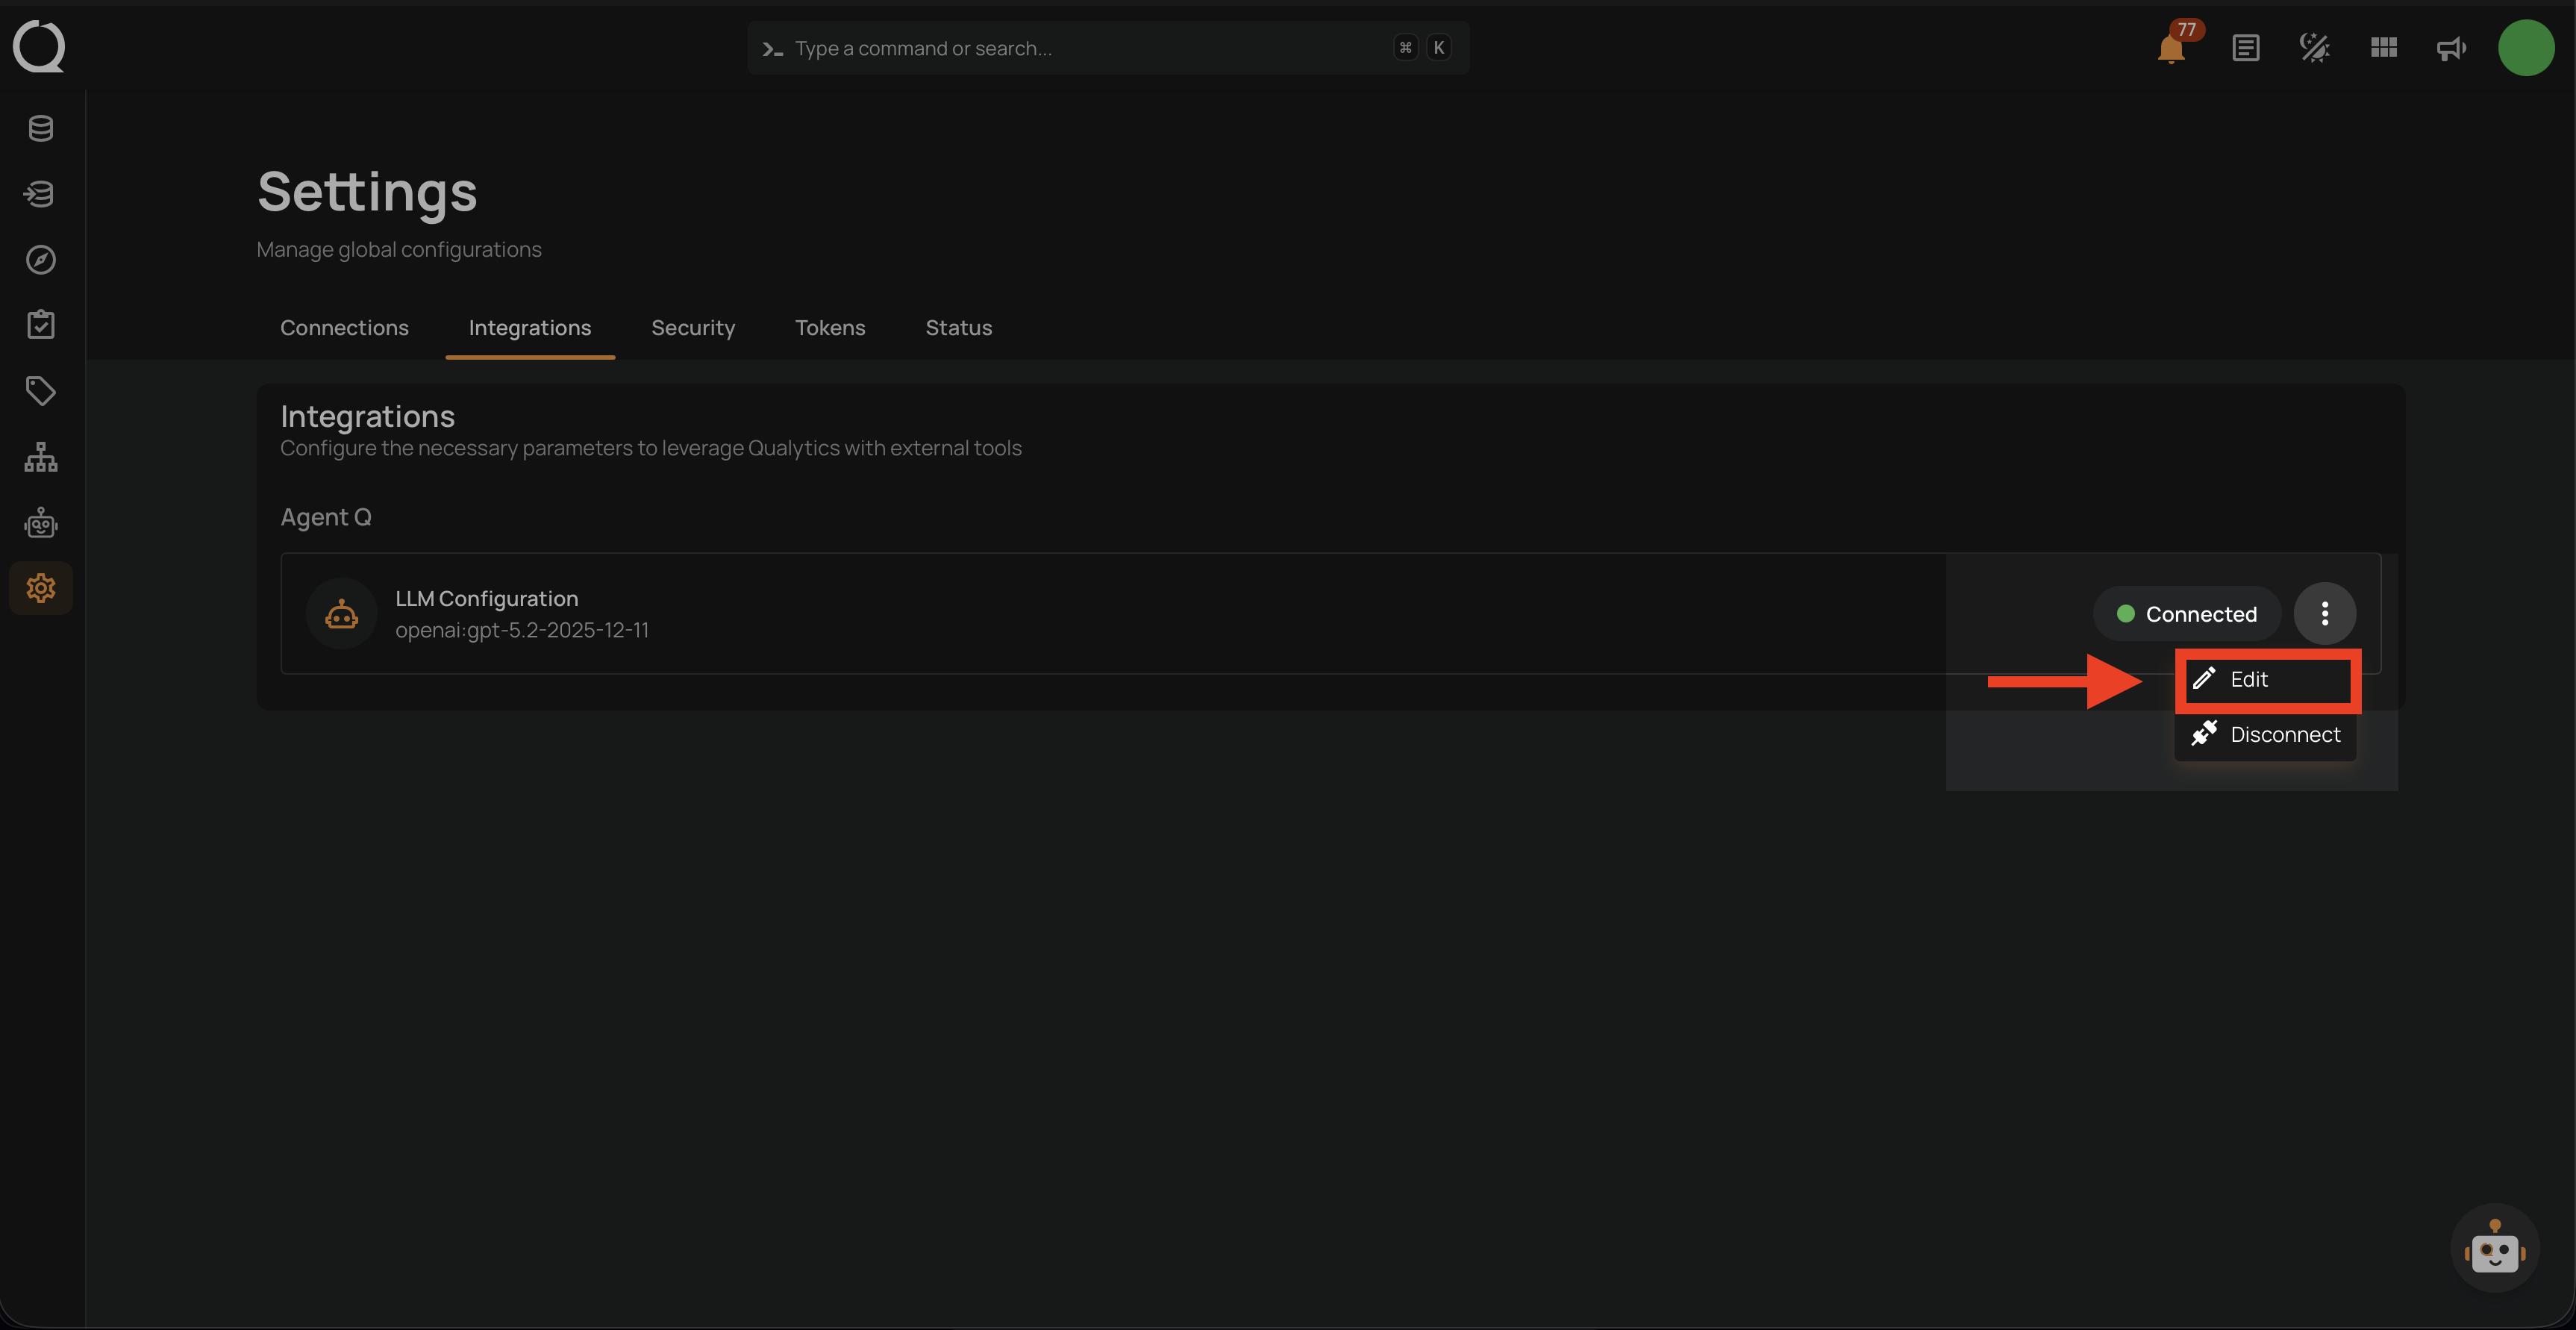This screenshot has height=1330, width=2576.
Task: Open the checks clipboard sidebar icon
Action: pyautogui.click(x=41, y=325)
